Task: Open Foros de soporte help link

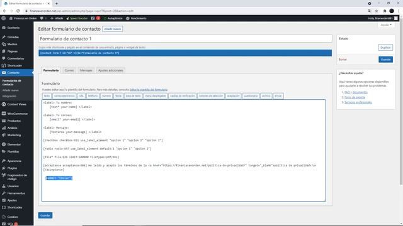Action: (x=355, y=97)
